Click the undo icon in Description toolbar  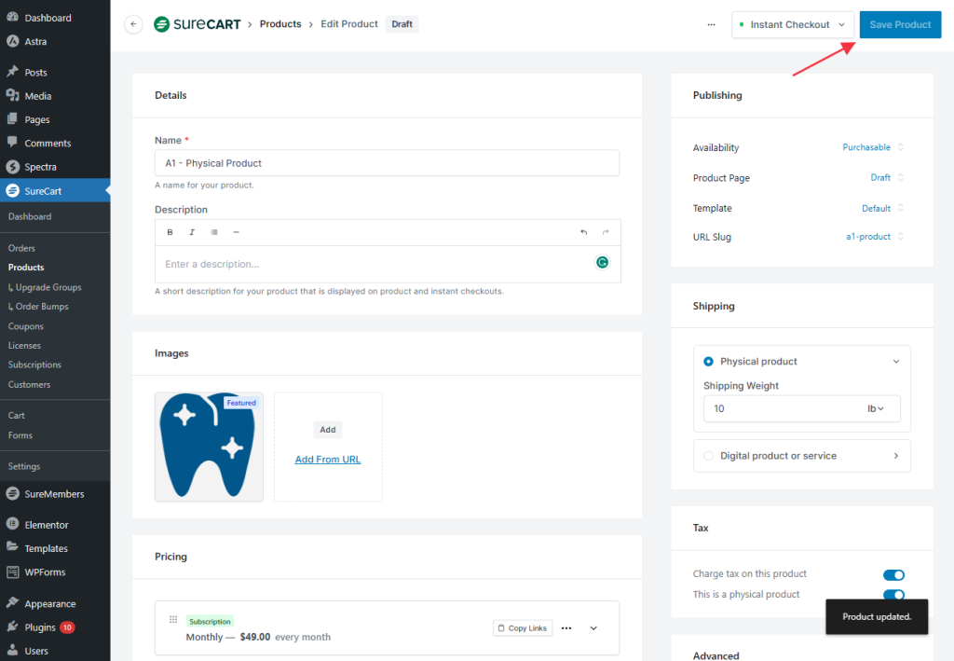click(x=583, y=232)
